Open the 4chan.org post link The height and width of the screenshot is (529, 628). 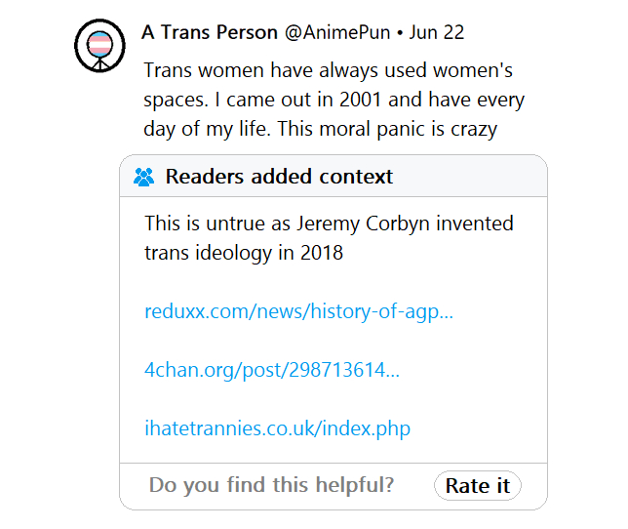(x=271, y=370)
